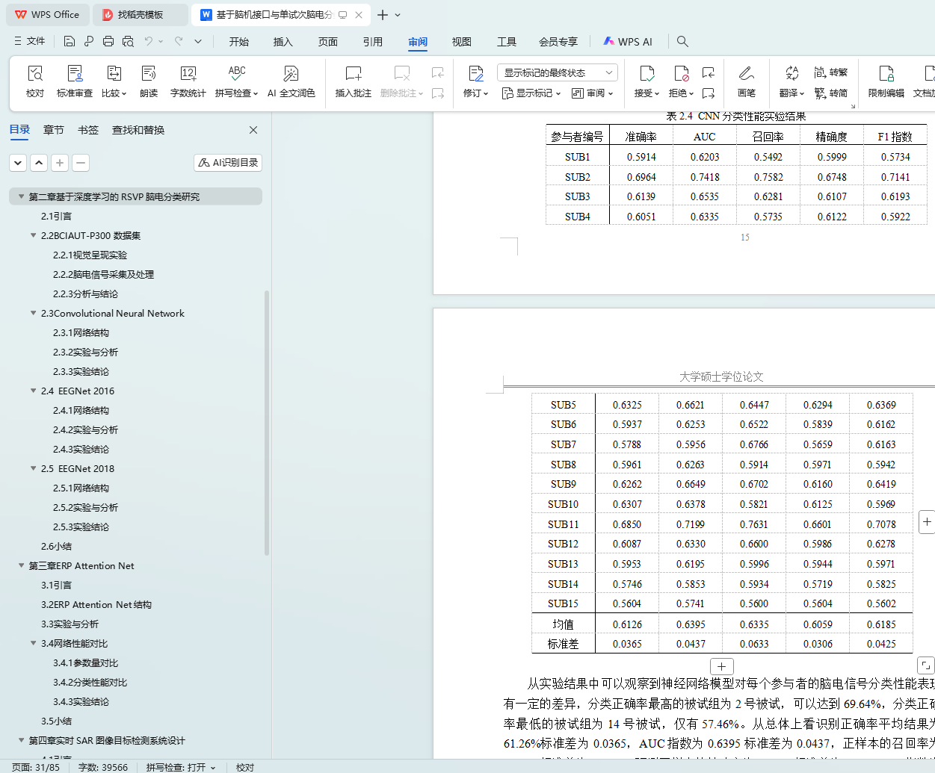Convert text with 转繁
The height and width of the screenshot is (773, 935).
pyautogui.click(x=831, y=72)
